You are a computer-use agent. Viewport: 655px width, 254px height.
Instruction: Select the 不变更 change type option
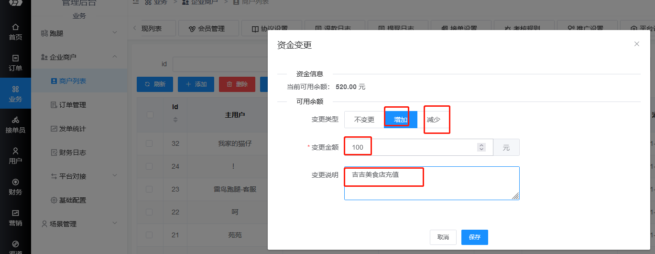click(364, 120)
